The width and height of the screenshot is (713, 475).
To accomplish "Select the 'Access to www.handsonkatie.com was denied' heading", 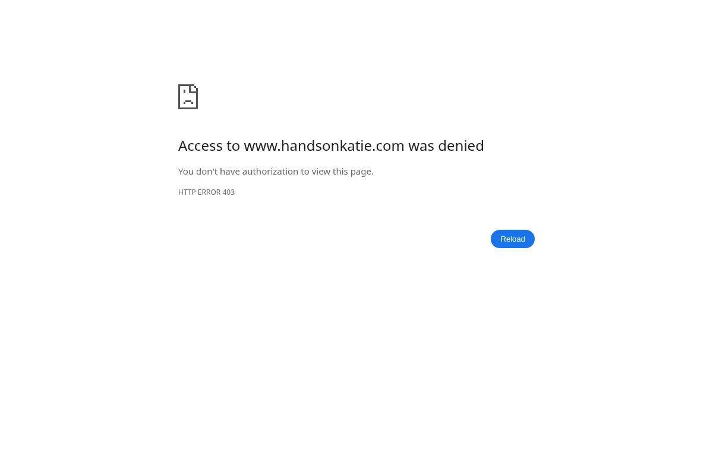I will pos(331,145).
